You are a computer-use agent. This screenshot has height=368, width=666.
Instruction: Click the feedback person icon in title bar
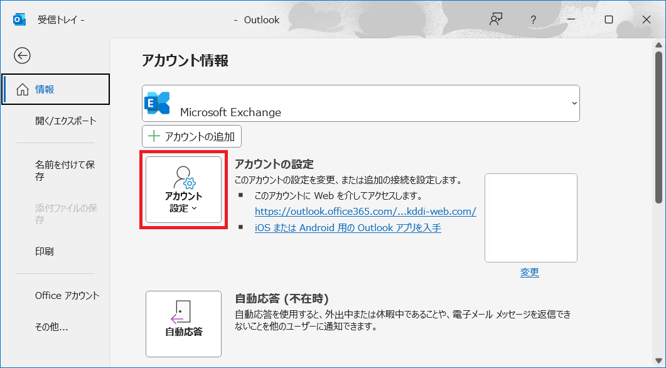pos(496,19)
